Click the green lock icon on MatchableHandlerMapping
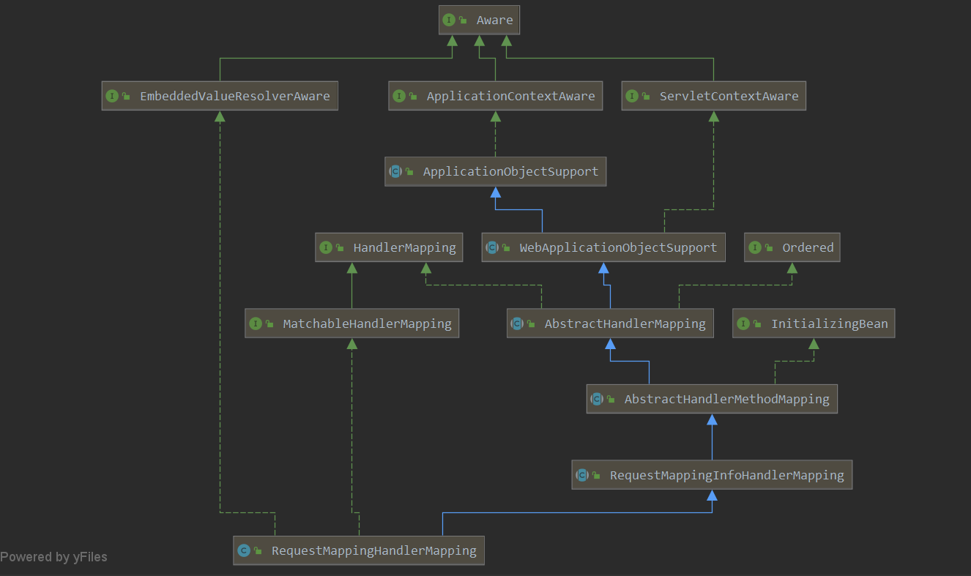971x576 pixels. 269,323
